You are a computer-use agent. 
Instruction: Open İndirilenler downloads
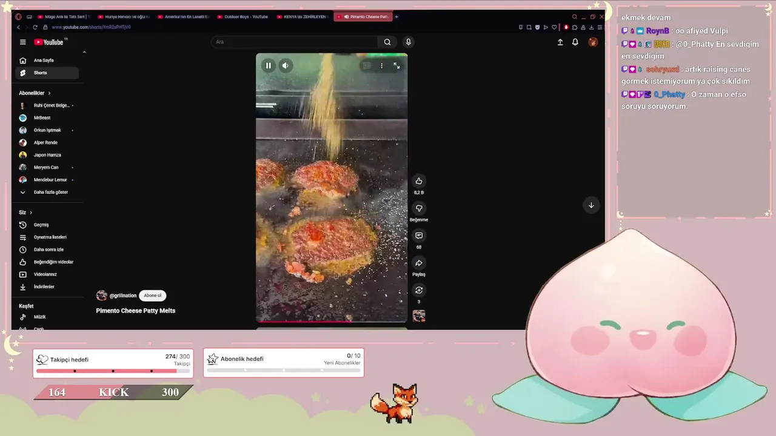click(47, 287)
